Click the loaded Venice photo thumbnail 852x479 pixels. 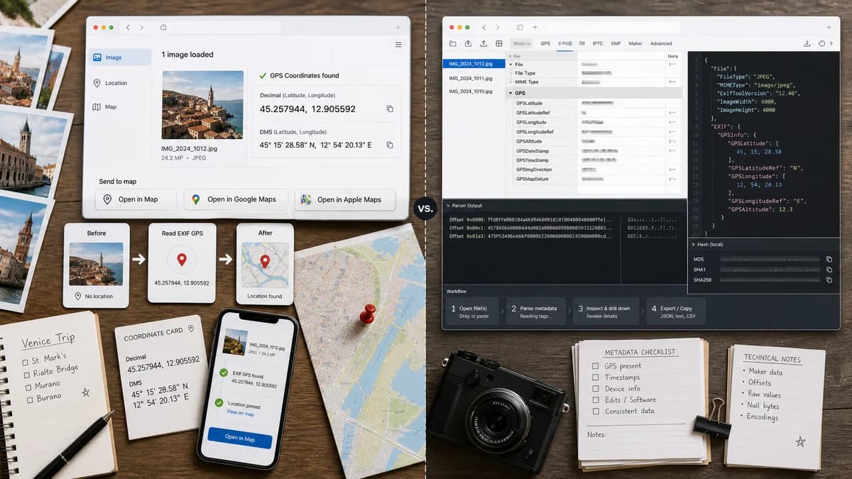click(202, 104)
